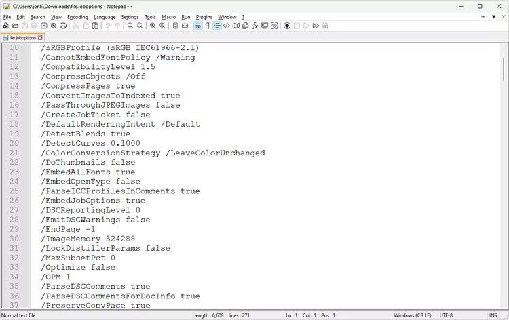Click Windows (CR LF) in status bar
The image size is (509, 320).
(x=412, y=315)
